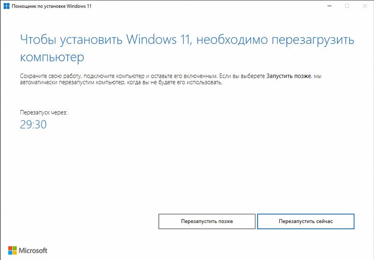Click the word Чтобы in the blue heading

[38, 39]
